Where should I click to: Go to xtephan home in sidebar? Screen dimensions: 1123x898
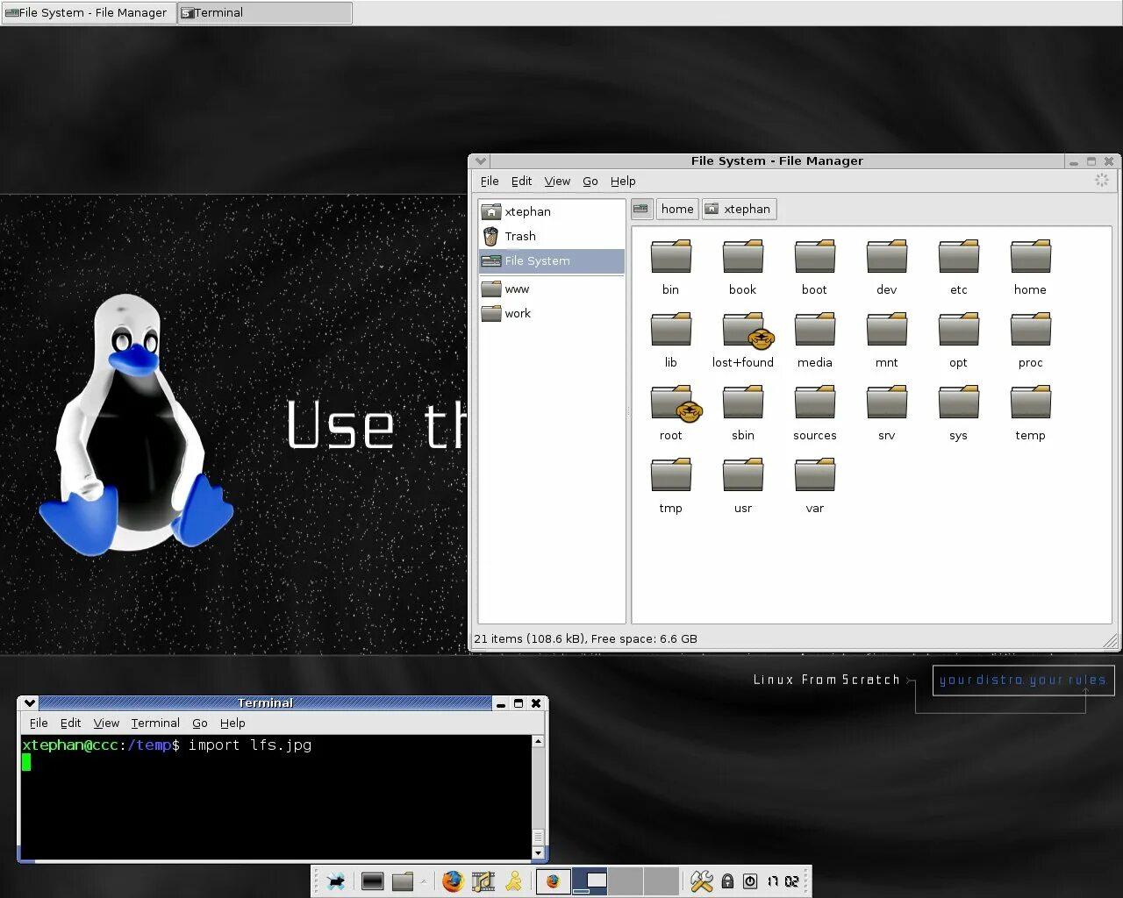tap(552, 211)
